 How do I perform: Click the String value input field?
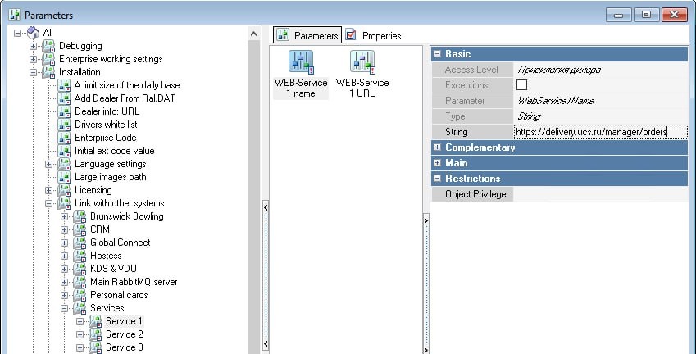tap(598, 132)
